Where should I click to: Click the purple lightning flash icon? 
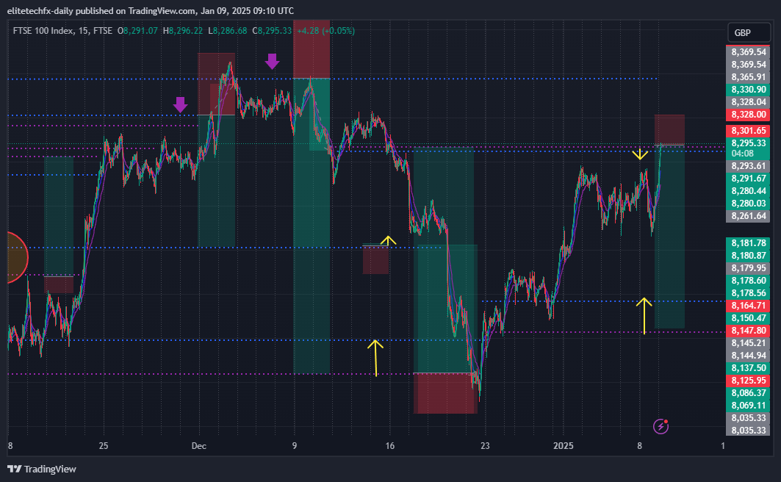[x=661, y=426]
